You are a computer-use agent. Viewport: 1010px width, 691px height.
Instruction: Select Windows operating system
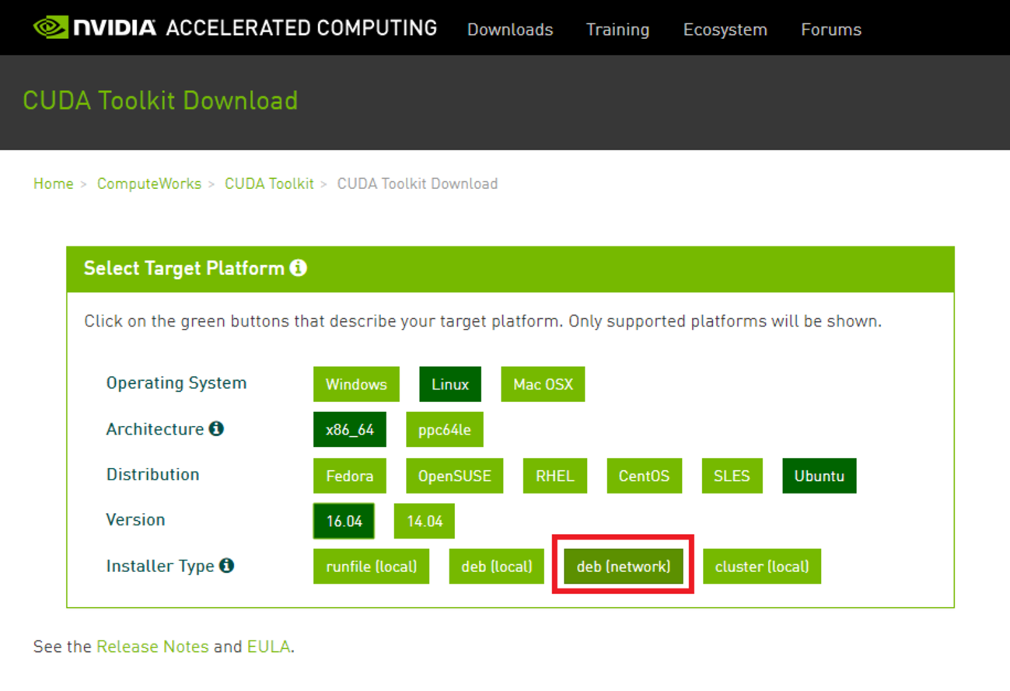click(356, 384)
